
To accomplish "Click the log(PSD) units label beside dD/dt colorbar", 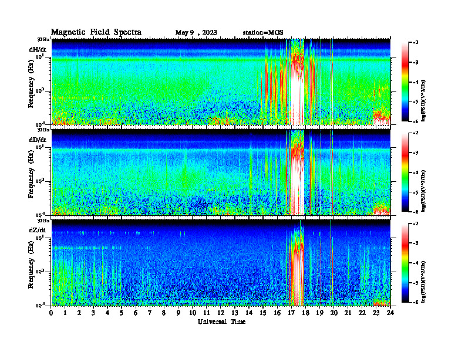I will tap(424, 191).
